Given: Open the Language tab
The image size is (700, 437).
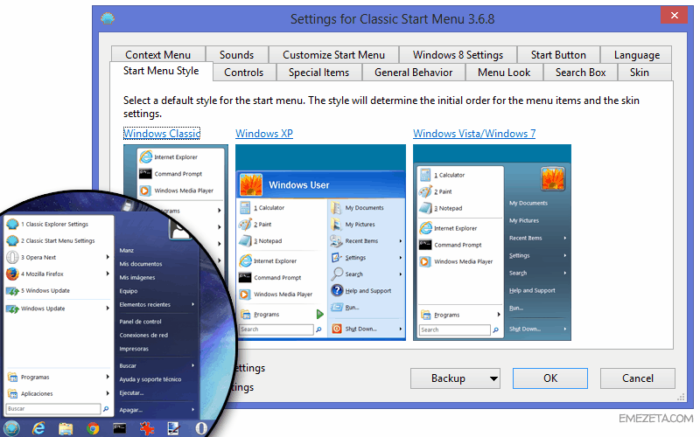Looking at the screenshot, I should 637,54.
